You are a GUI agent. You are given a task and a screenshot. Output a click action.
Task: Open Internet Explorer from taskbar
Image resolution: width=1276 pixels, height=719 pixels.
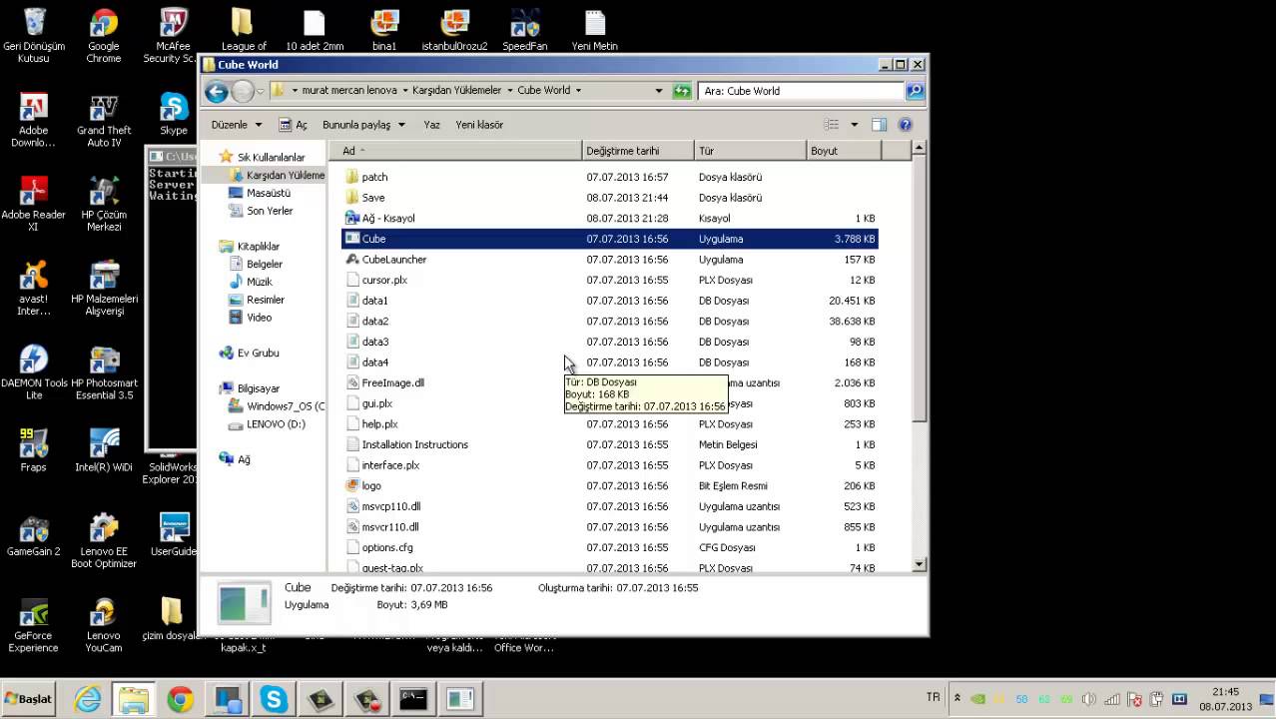coord(88,699)
